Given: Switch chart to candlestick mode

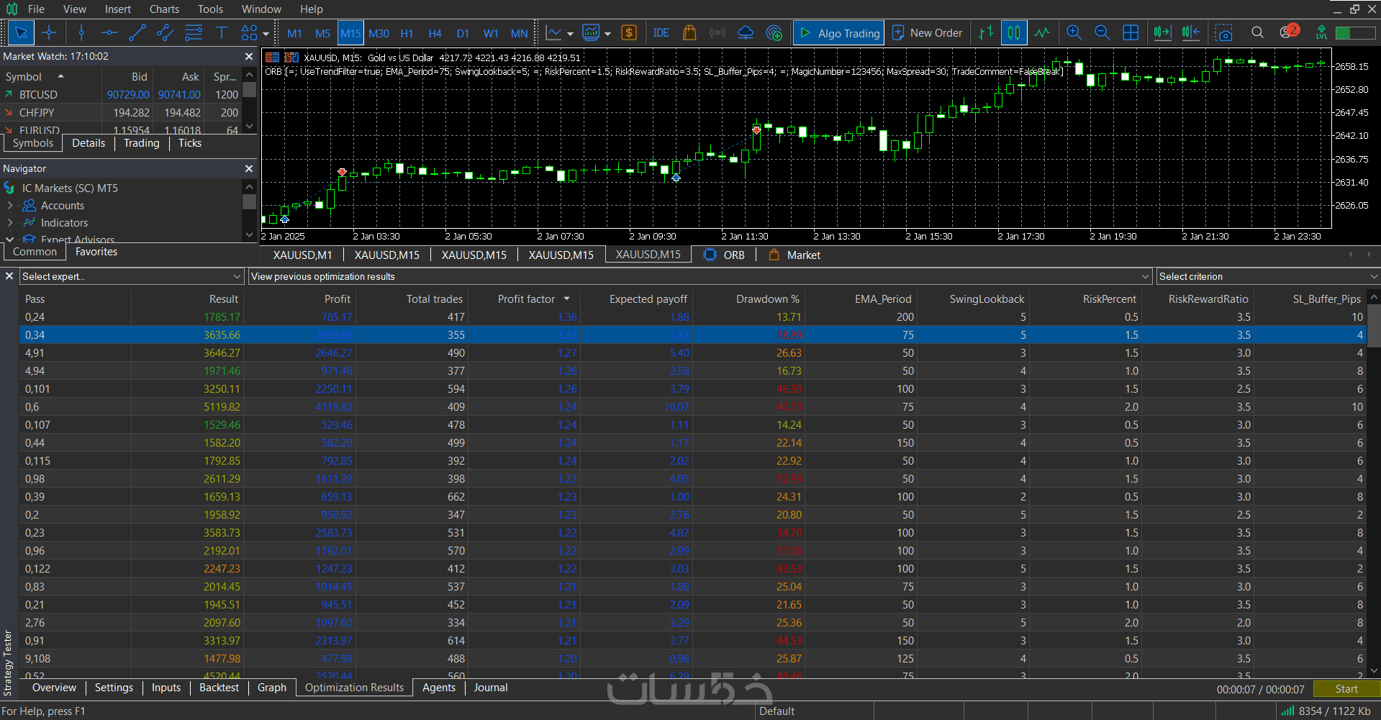Looking at the screenshot, I should 1014,33.
